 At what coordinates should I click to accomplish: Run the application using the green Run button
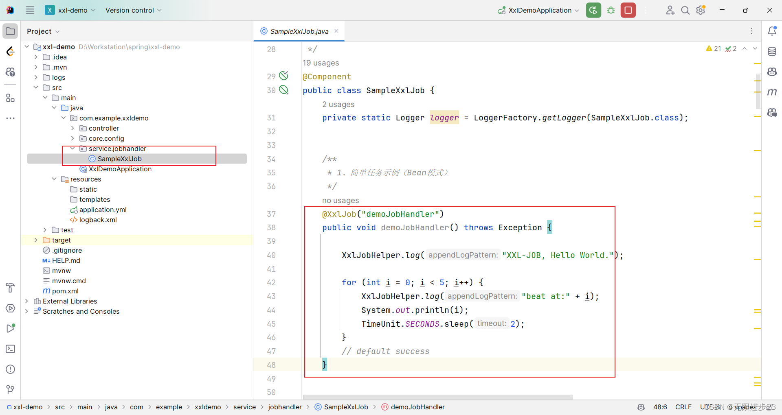pyautogui.click(x=593, y=10)
